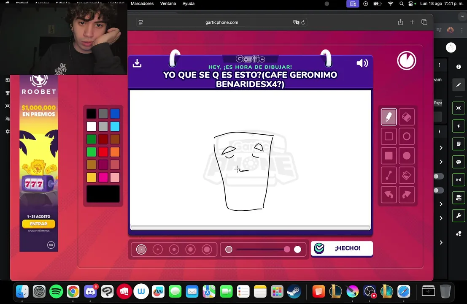Select the largest brush size
Screen dimensions: 467x304
pos(207,250)
